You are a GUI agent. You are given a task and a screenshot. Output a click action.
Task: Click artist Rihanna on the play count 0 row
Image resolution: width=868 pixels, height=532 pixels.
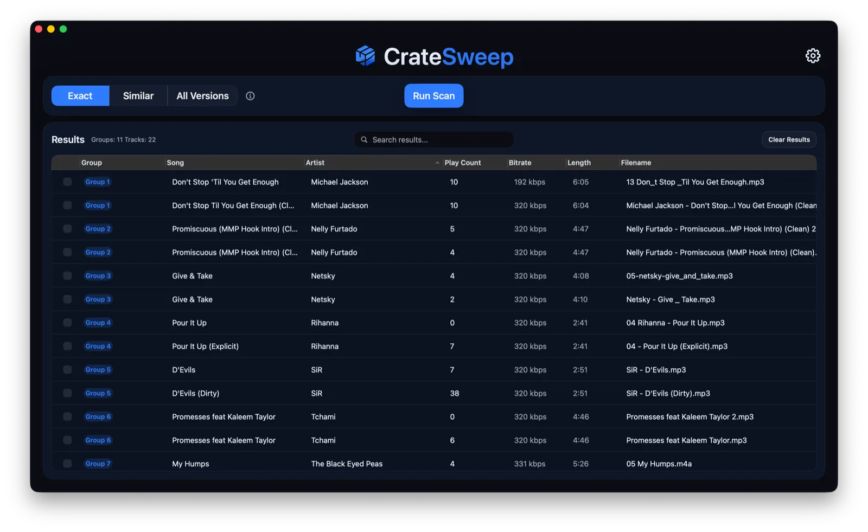(x=324, y=323)
